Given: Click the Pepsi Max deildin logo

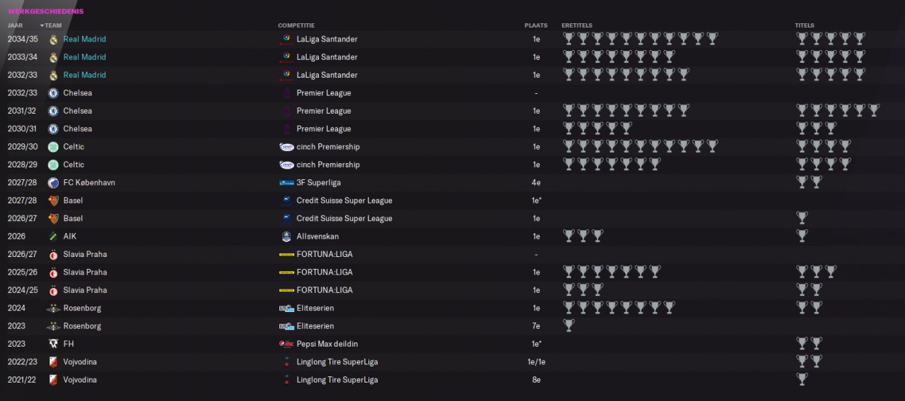Looking at the screenshot, I should 286,344.
